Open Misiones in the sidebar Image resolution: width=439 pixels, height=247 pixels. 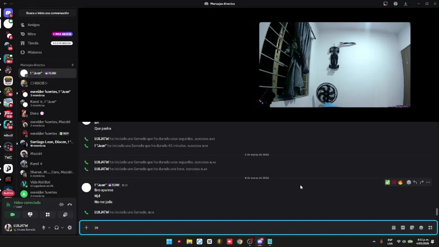pyautogui.click(x=47, y=52)
